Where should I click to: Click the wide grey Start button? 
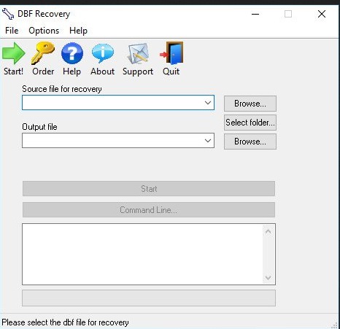click(x=149, y=188)
